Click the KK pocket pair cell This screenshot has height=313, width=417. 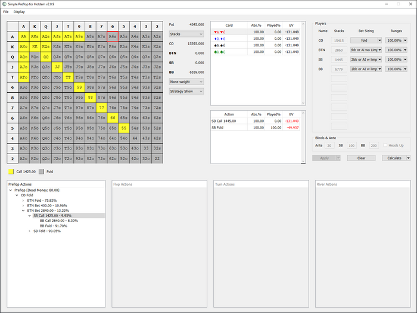click(x=35, y=46)
